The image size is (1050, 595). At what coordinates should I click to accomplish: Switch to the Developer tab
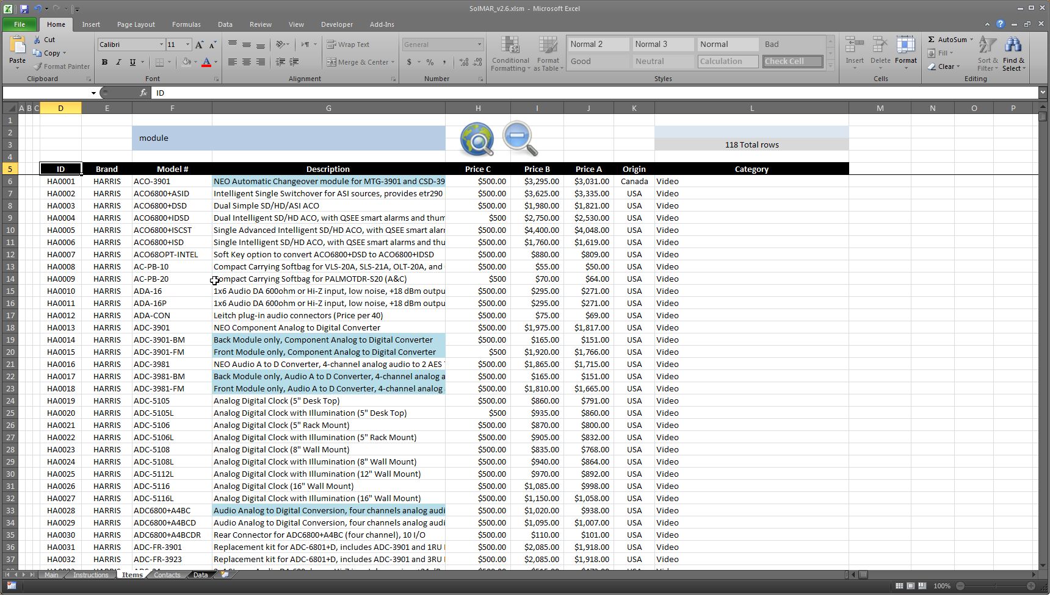tap(337, 24)
